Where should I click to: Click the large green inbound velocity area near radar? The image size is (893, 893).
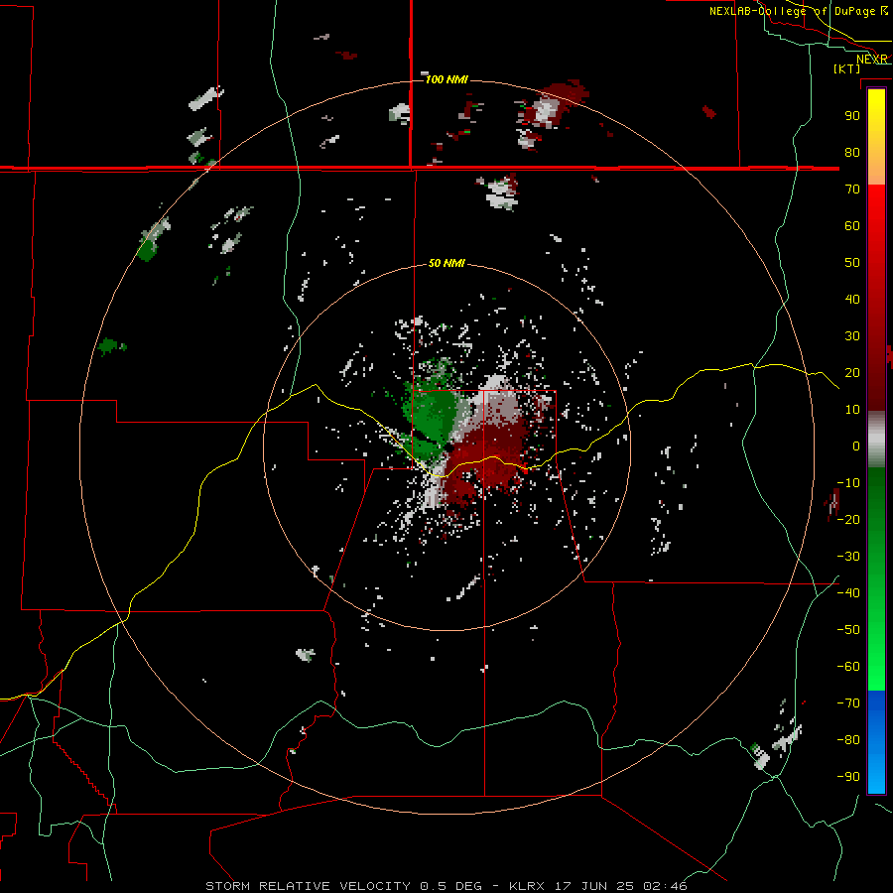pyautogui.click(x=433, y=413)
